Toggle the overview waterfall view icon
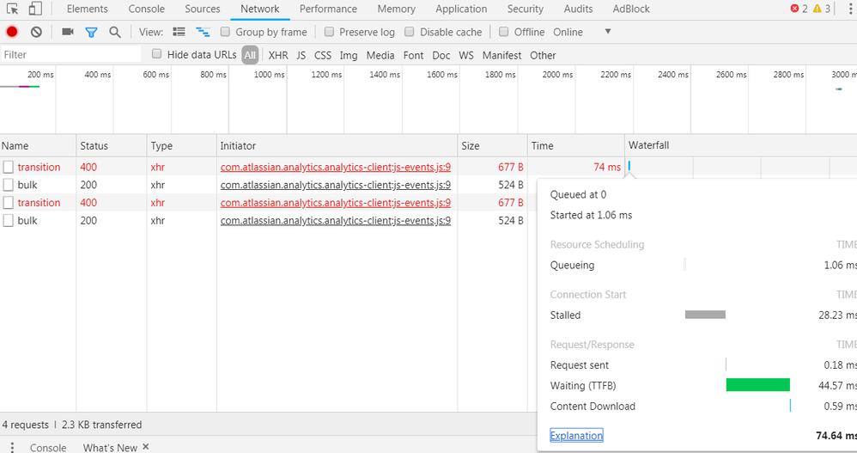The width and height of the screenshot is (857, 453). click(203, 33)
